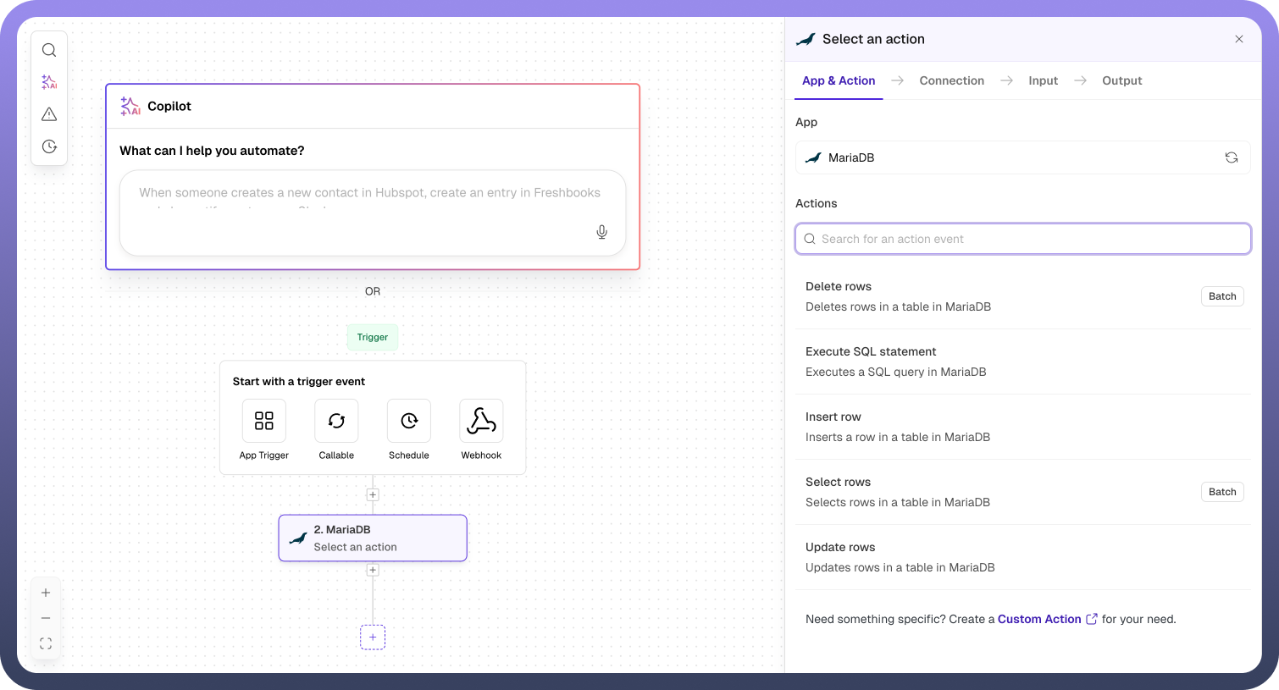Click the dashed plus at workflow end

pyautogui.click(x=373, y=638)
